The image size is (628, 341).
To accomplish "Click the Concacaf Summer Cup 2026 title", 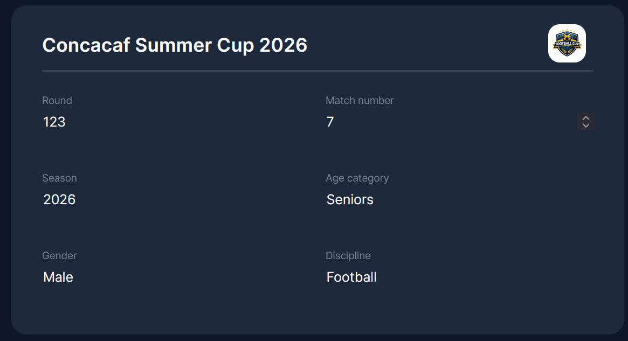I will tap(175, 45).
